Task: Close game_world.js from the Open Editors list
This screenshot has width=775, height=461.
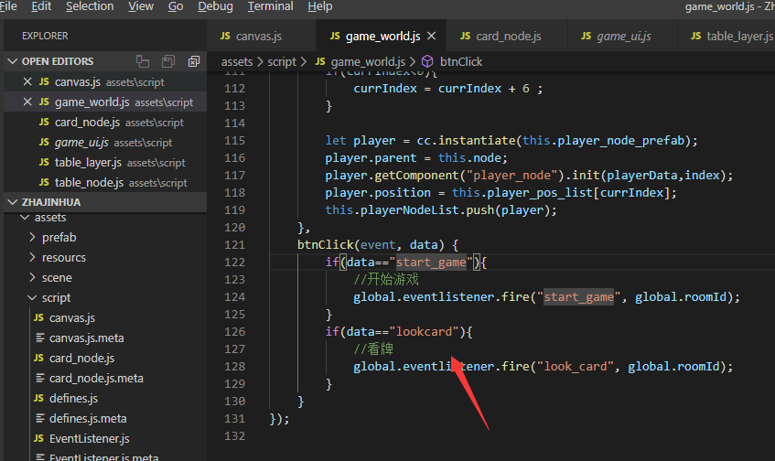Action: [x=27, y=102]
